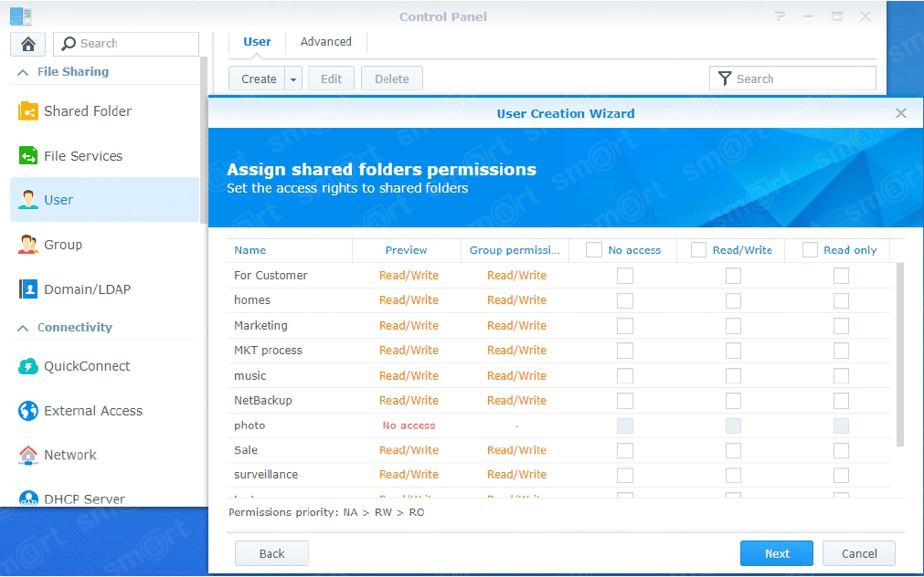The image size is (924, 577).
Task: Set No access for the For Customer folder
Action: pos(624,276)
